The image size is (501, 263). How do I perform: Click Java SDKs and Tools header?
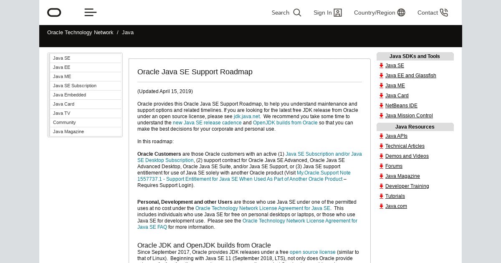415,56
